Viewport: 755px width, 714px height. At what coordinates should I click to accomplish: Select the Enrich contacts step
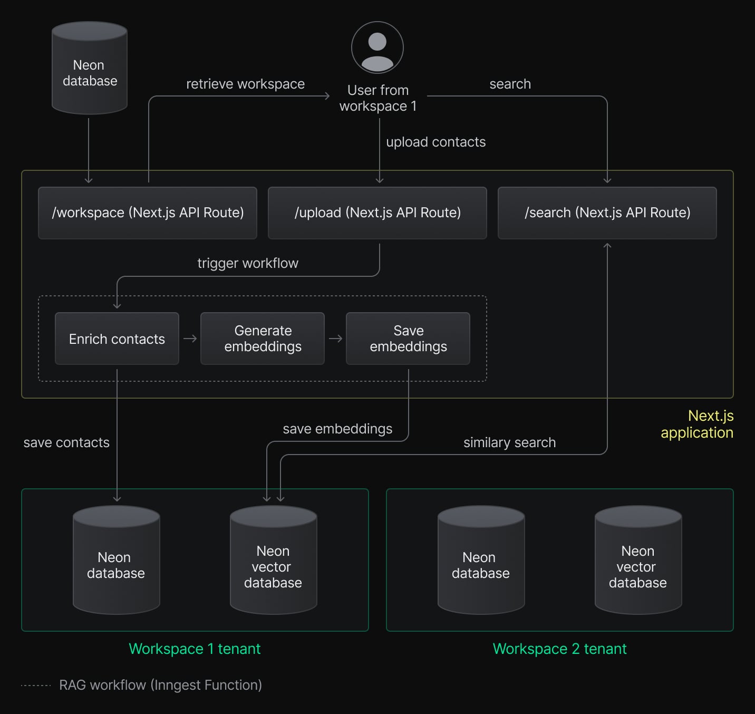coord(117,339)
